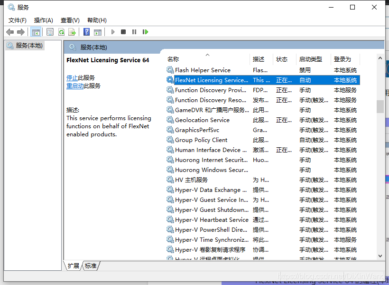Click gear icon of Huorong Internet Security row
This screenshot has height=285, width=389.
point(170,160)
